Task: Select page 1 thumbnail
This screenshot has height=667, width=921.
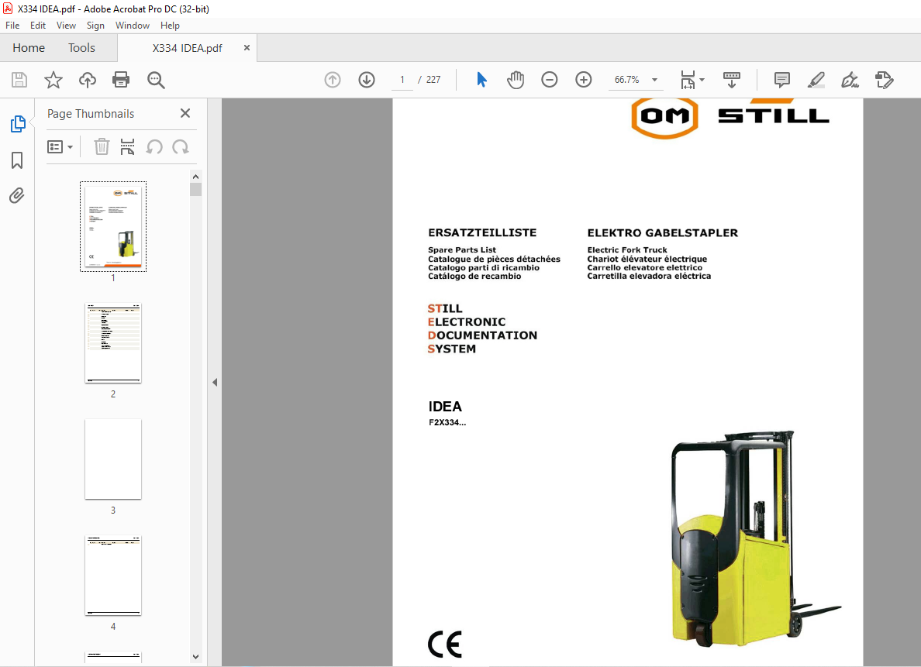Action: (113, 227)
